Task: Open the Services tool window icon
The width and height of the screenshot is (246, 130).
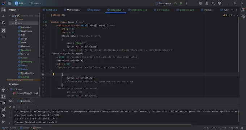Action: click(x=3, y=103)
